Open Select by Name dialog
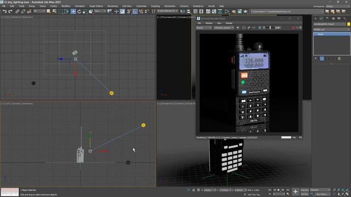The height and width of the screenshot is (197, 351). tap(54, 11)
